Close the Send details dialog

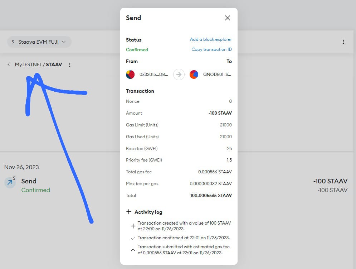(228, 18)
